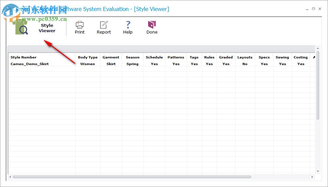Click the Yes value under Costing
The image size is (328, 187).
(301, 64)
